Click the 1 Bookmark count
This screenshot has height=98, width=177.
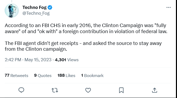pyautogui.click(x=92, y=75)
